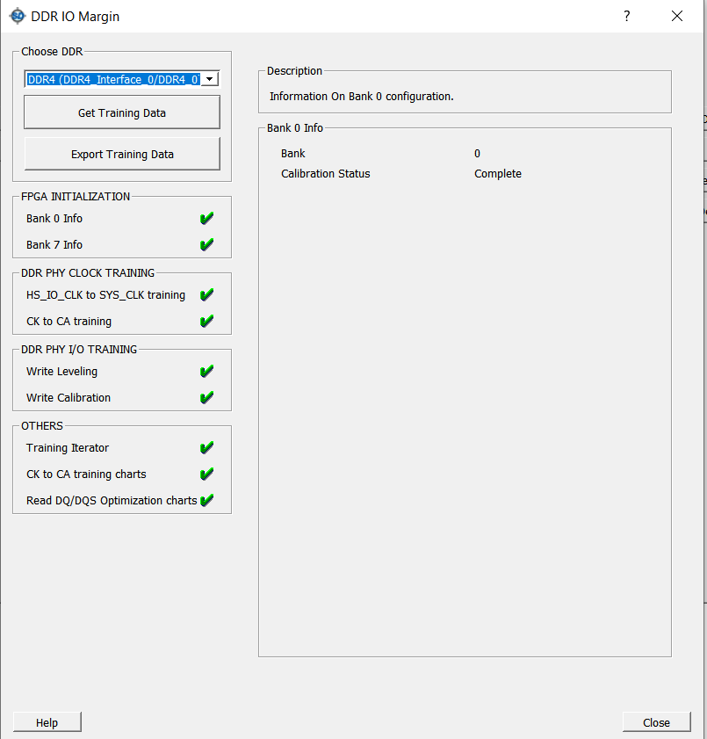Click Export Training Data button
This screenshot has width=707, height=739.
coord(122,154)
